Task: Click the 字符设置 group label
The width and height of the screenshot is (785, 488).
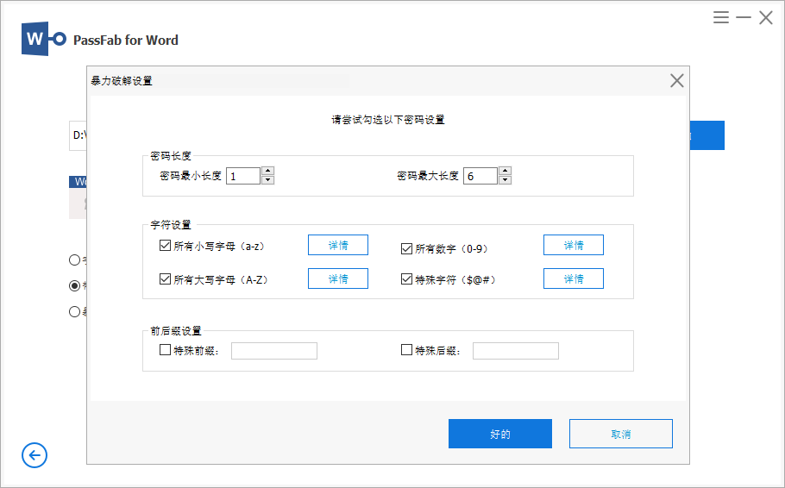Action: (171, 225)
